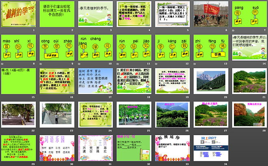The image size is (268, 166).
Task: Click the animation star icon under slide 11
Action: coord(118,64)
